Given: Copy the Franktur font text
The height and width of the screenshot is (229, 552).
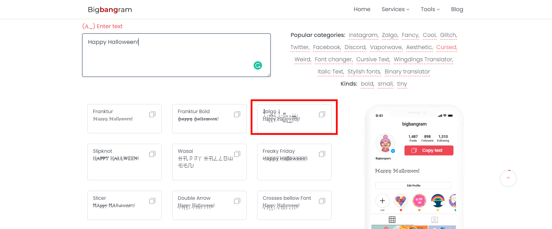Looking at the screenshot, I should pyautogui.click(x=152, y=114).
